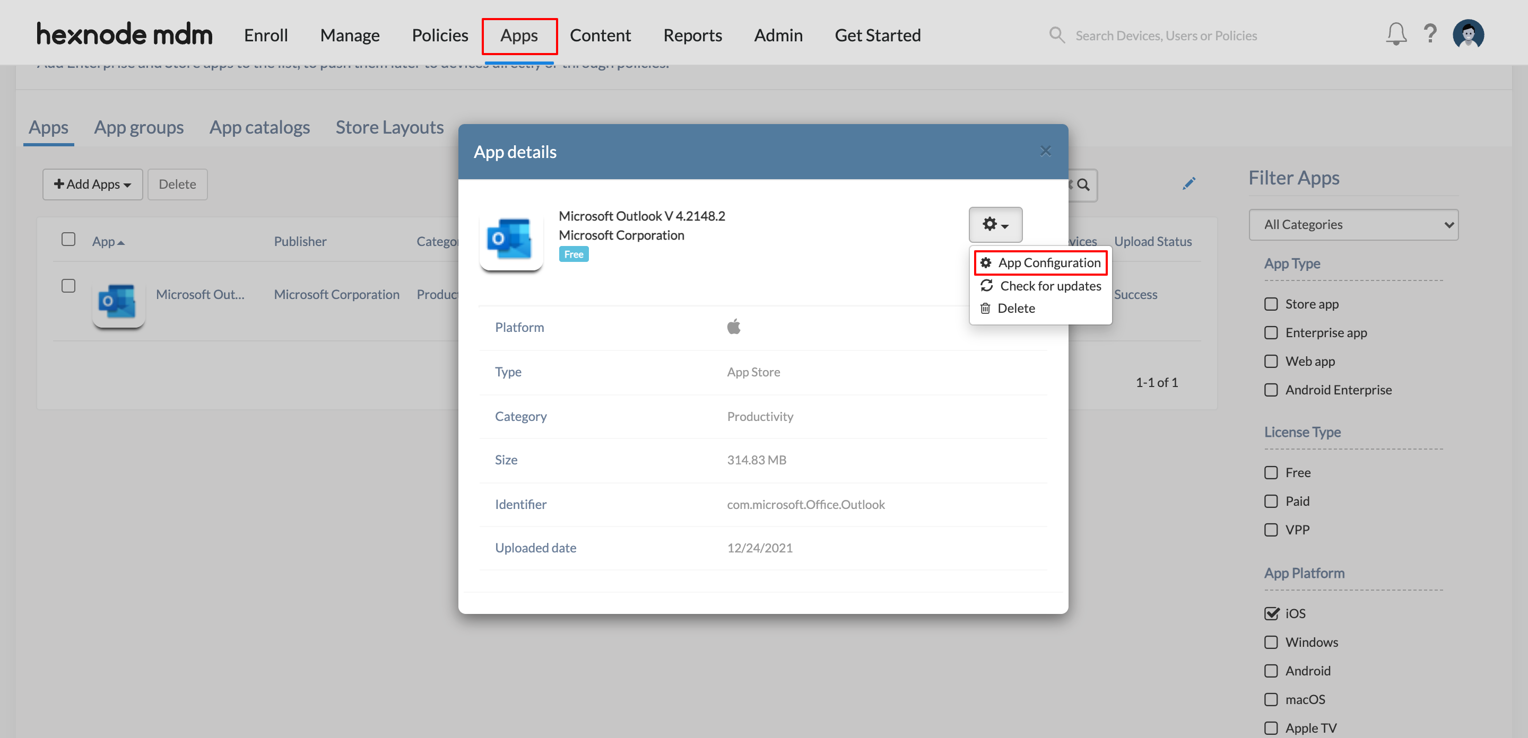Open the user profile avatar
This screenshot has width=1528, height=738.
point(1468,34)
